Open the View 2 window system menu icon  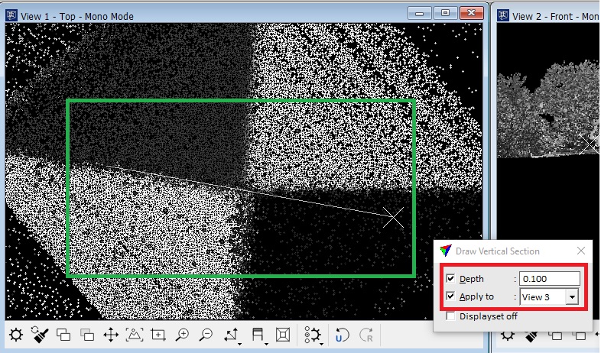(x=505, y=15)
